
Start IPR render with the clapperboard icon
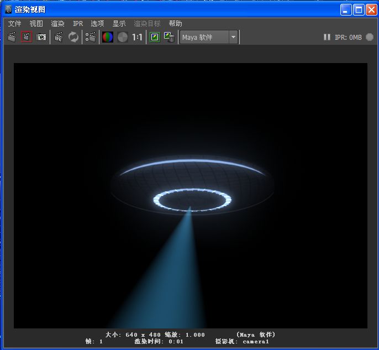click(59, 37)
